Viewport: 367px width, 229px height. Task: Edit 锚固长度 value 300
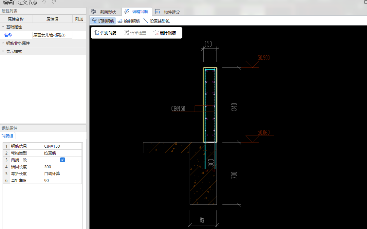point(62,167)
